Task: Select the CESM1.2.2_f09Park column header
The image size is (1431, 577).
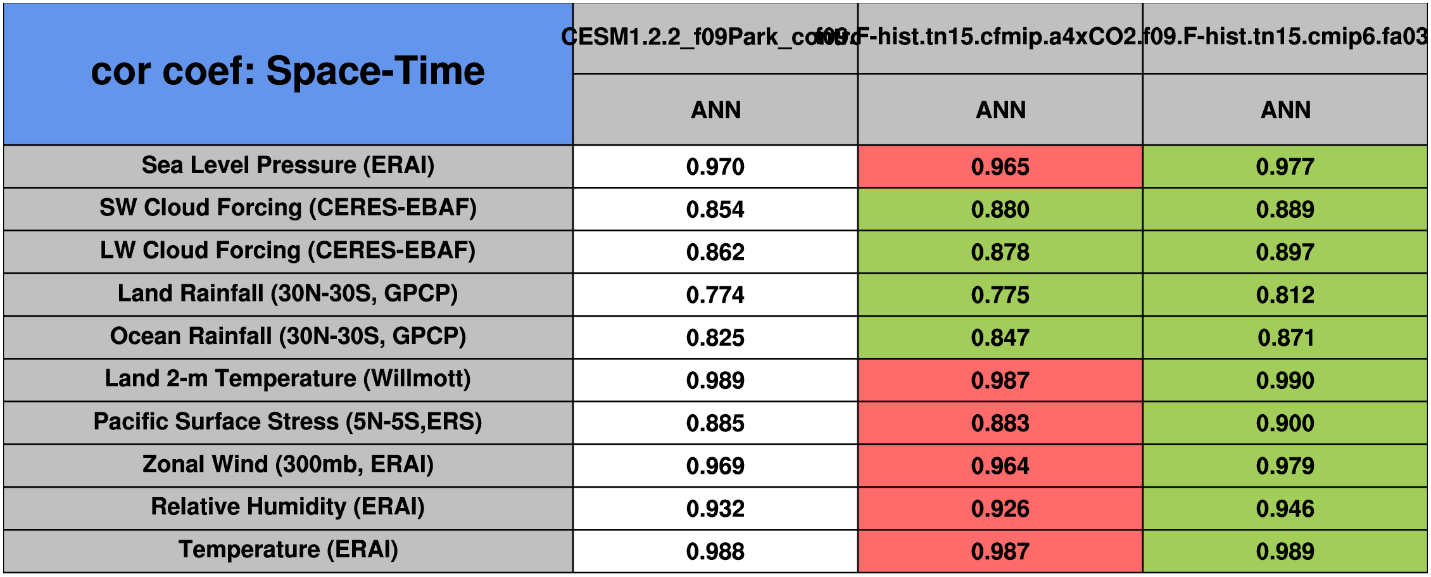Action: [714, 37]
